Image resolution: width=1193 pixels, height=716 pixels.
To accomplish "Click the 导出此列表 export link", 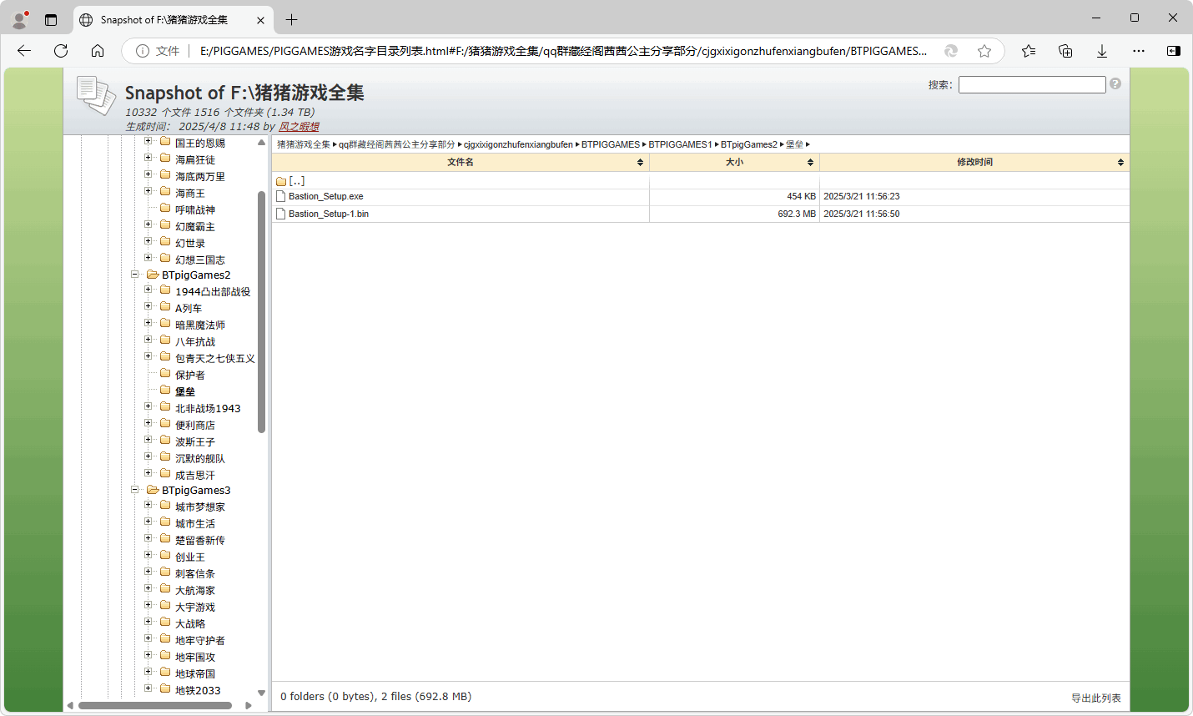I will click(1095, 698).
